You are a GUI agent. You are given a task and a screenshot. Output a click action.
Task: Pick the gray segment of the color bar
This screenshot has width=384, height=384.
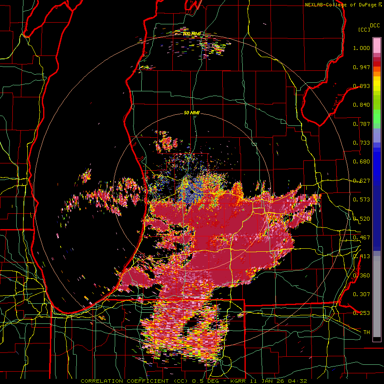(x=377, y=297)
